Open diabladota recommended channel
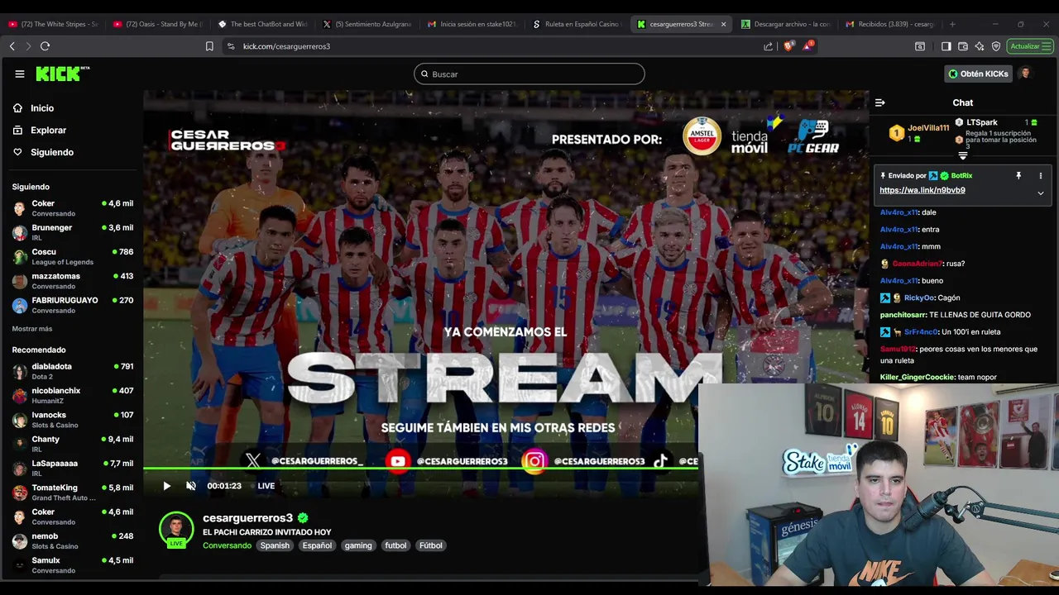The width and height of the screenshot is (1059, 595). 73,371
